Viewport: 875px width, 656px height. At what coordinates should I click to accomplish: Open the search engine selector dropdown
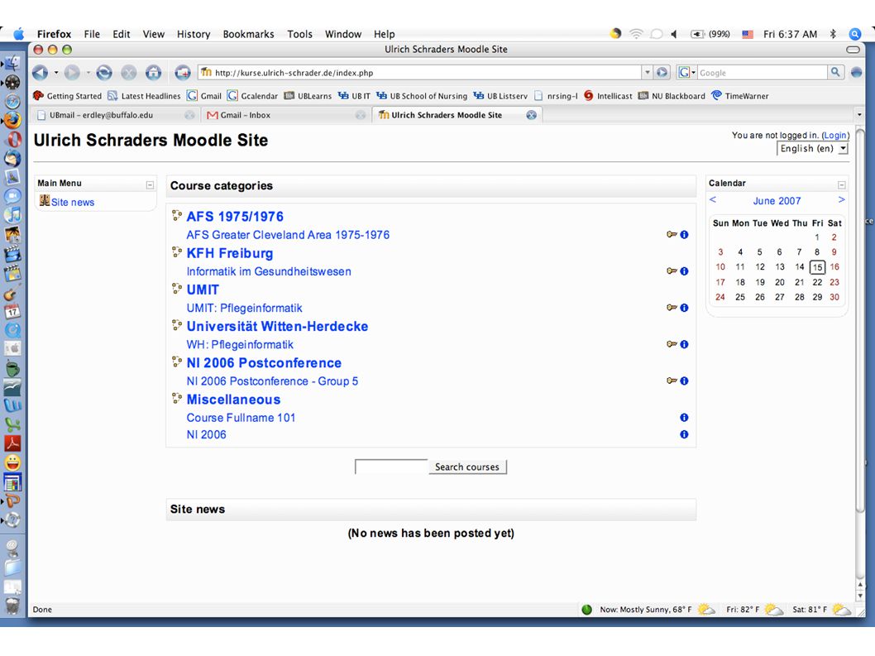pos(687,72)
